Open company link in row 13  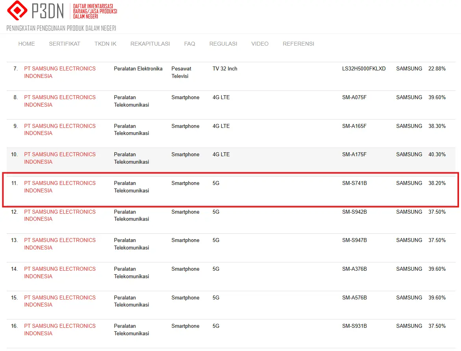tap(60, 244)
